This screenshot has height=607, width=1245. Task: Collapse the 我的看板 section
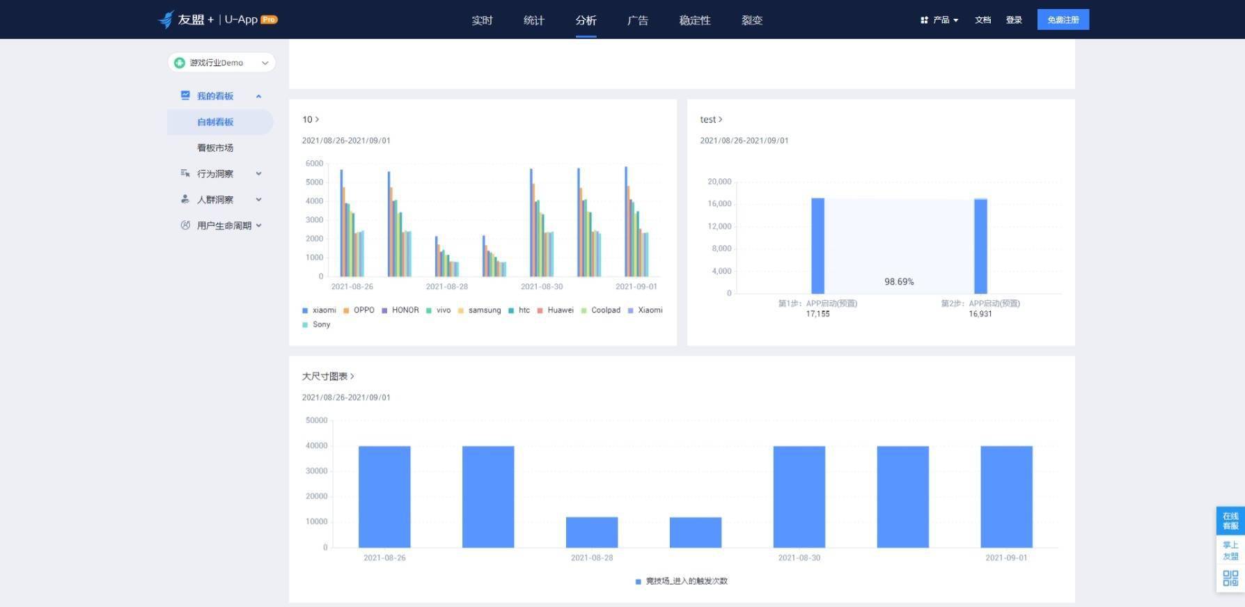[258, 96]
